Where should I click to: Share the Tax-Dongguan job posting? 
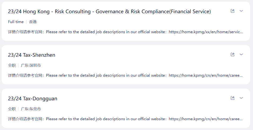233,98
